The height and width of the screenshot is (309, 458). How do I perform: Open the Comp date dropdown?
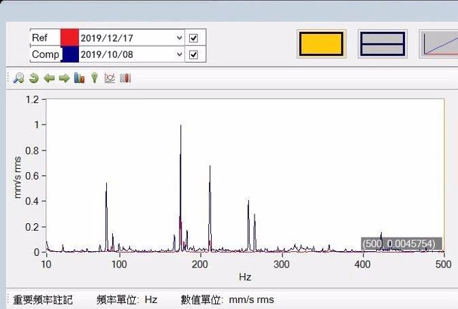[180, 54]
